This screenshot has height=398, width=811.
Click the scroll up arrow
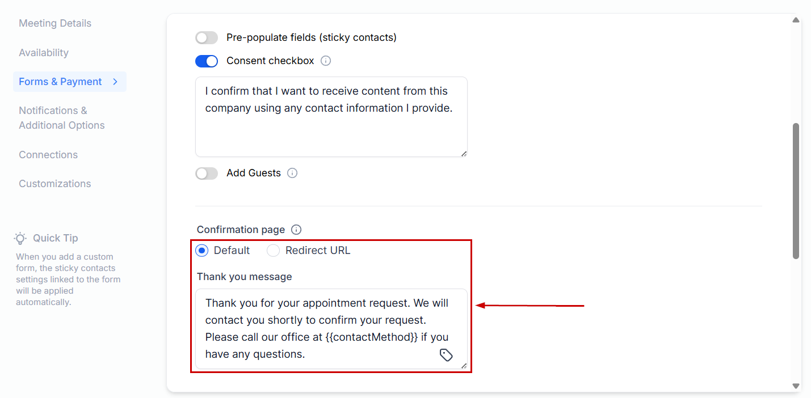pos(796,20)
